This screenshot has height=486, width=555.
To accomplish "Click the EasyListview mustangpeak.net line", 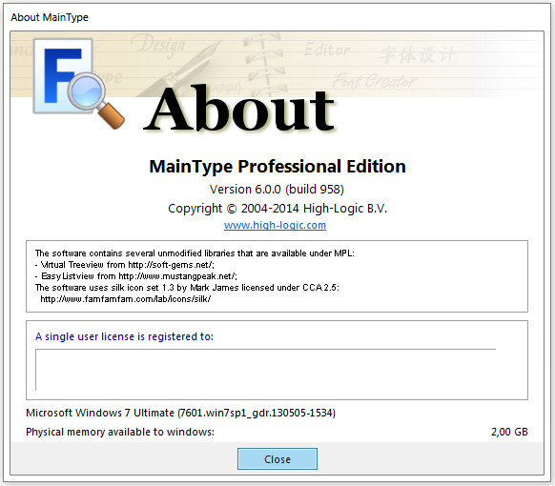I will 136,276.
